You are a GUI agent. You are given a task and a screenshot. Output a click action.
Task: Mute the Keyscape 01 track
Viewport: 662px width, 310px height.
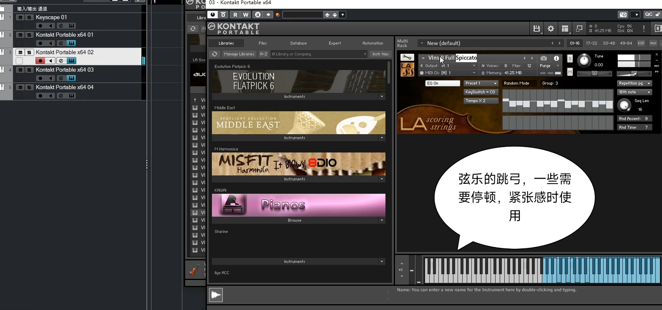tap(20, 17)
